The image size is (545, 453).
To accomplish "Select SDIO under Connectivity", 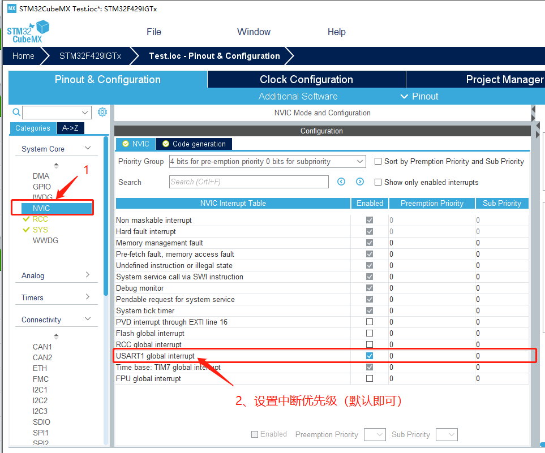I will click(x=41, y=422).
